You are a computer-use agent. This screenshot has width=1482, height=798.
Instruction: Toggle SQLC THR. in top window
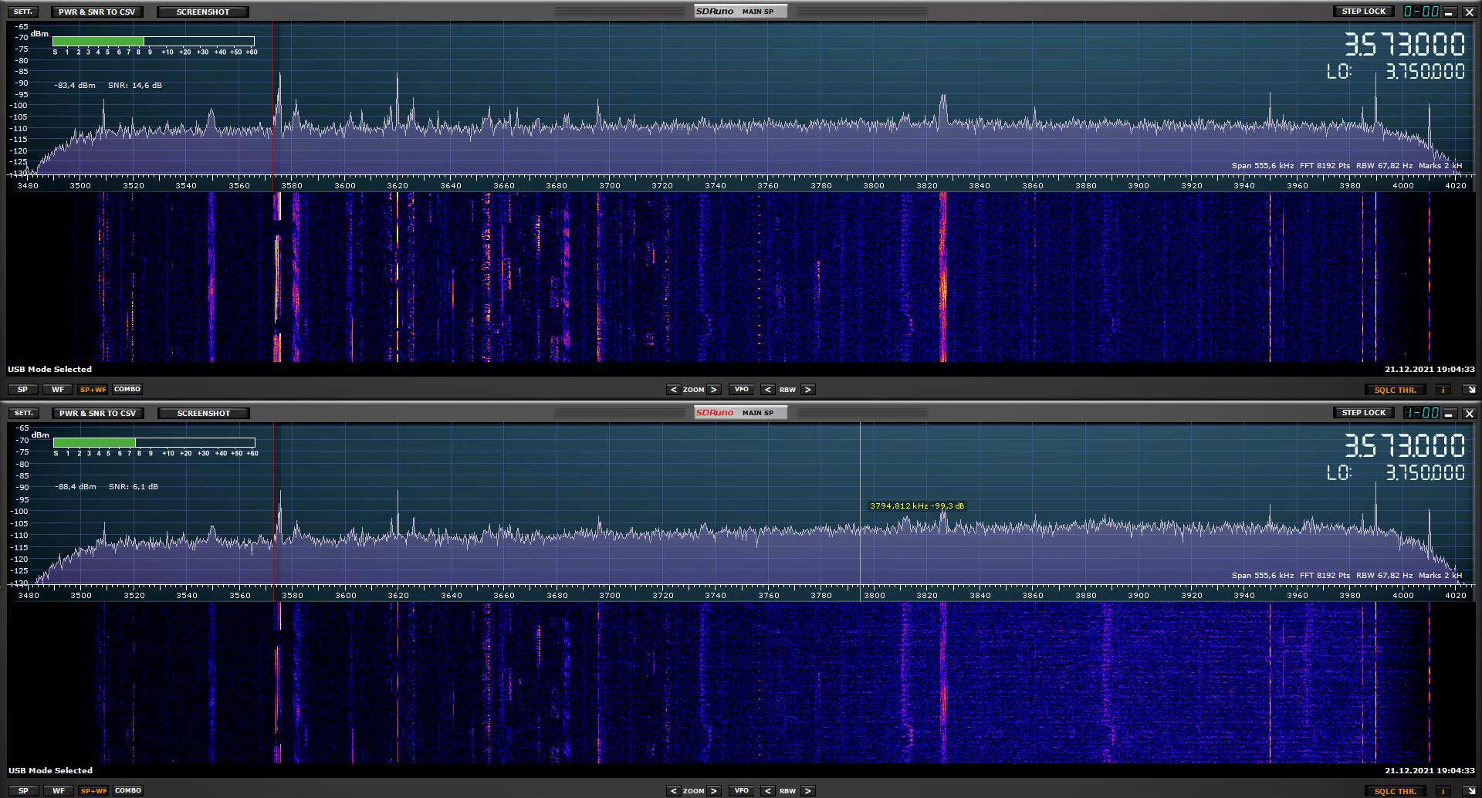click(1396, 390)
